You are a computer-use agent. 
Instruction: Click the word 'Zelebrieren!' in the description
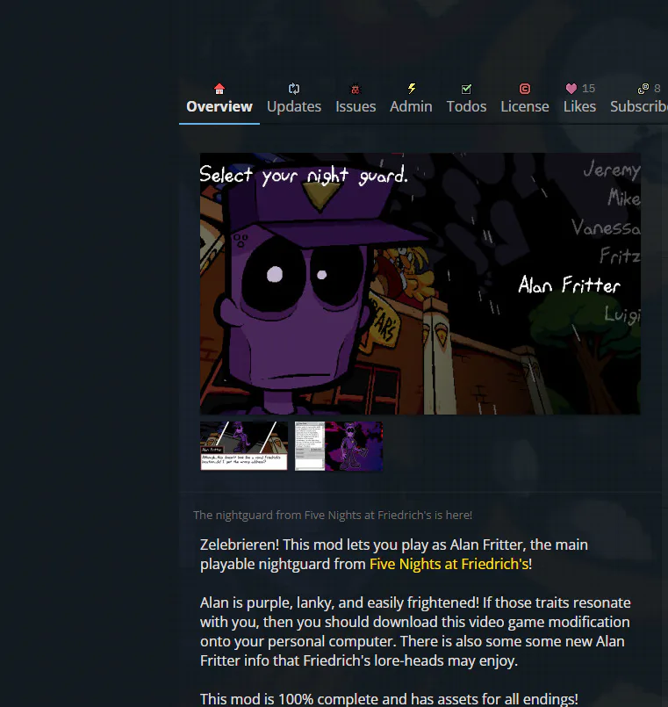click(240, 545)
